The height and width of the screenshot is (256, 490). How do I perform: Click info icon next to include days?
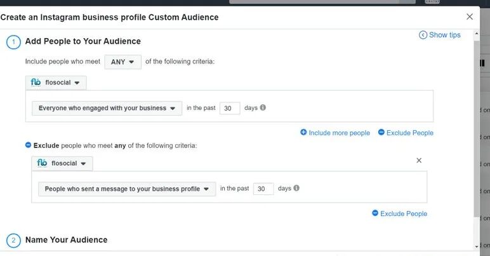[x=263, y=107]
